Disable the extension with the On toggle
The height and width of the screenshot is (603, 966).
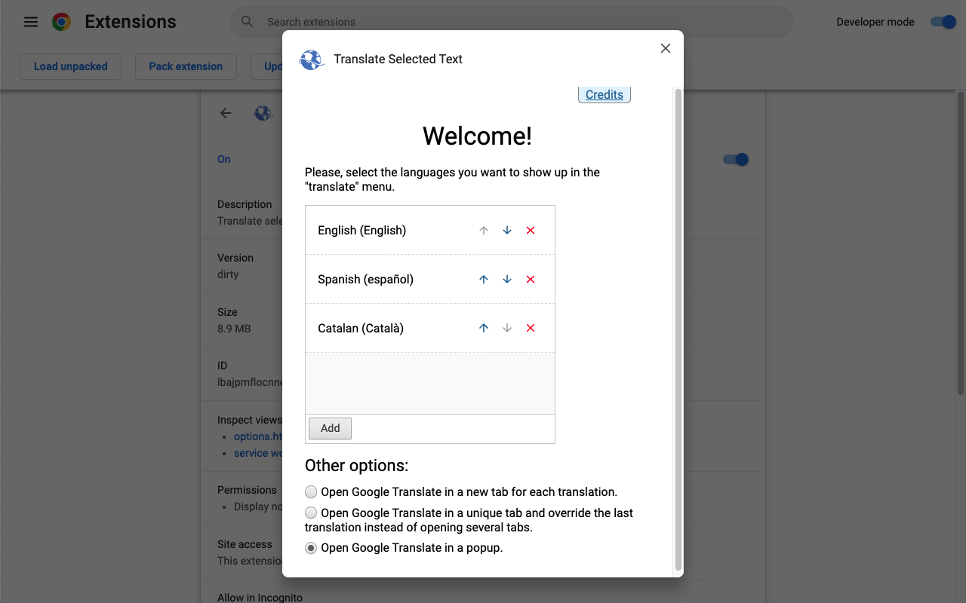pyautogui.click(x=735, y=159)
